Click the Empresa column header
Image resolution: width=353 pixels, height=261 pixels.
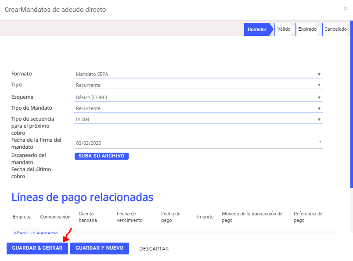point(22,217)
